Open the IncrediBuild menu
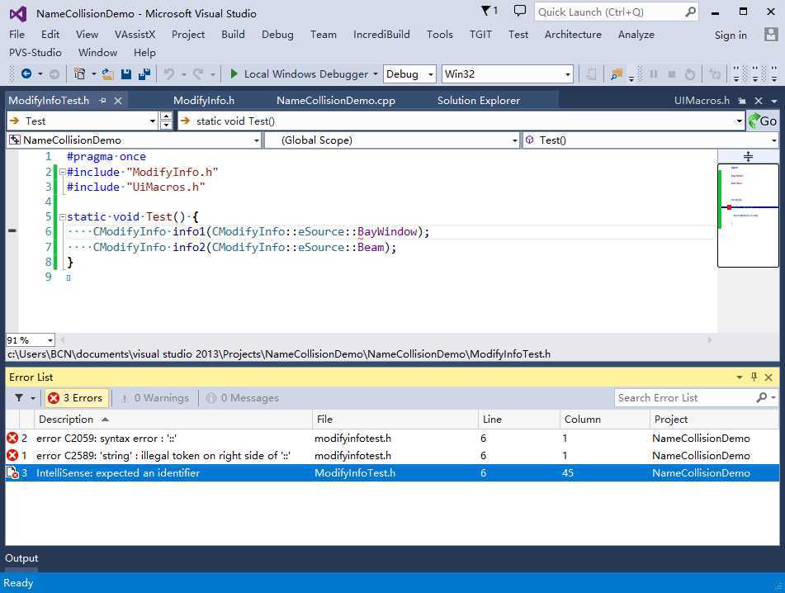Viewport: 785px width, 593px height. click(381, 34)
